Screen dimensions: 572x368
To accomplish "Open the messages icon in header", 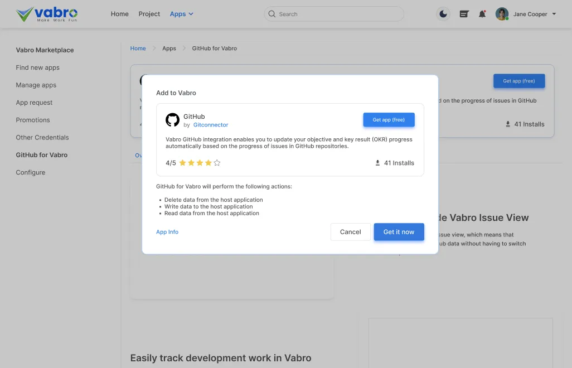I will [x=464, y=14].
